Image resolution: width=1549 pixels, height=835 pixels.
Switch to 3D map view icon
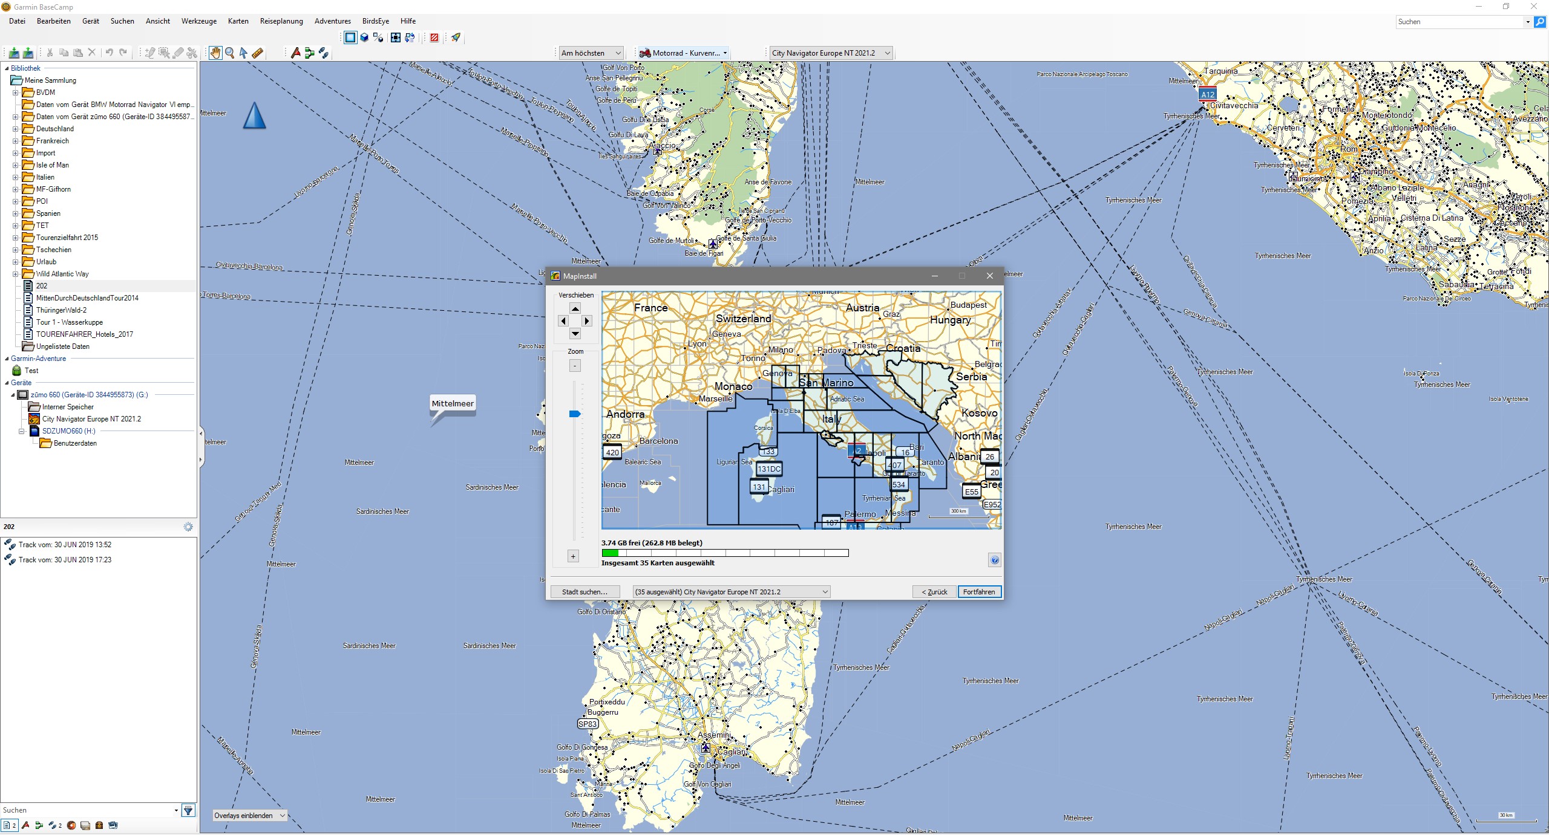[x=364, y=37]
